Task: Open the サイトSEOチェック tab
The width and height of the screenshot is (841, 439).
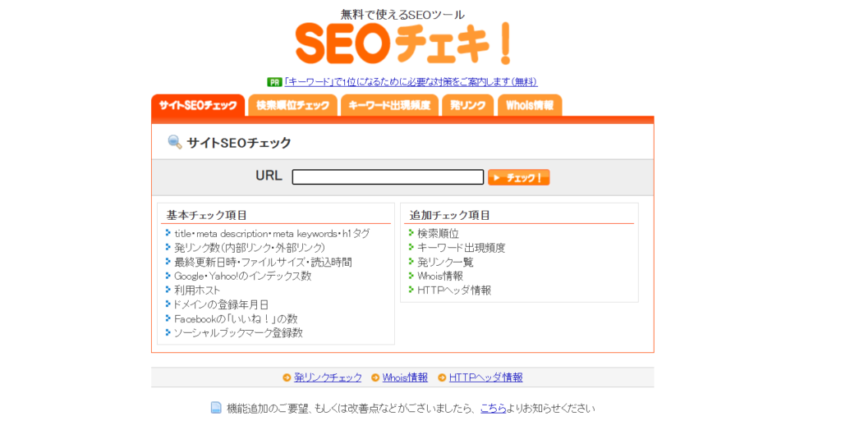Action: (198, 106)
